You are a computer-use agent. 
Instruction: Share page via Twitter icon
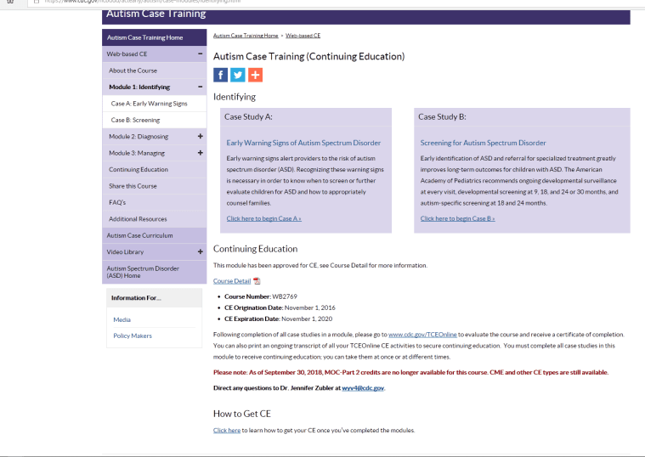237,75
